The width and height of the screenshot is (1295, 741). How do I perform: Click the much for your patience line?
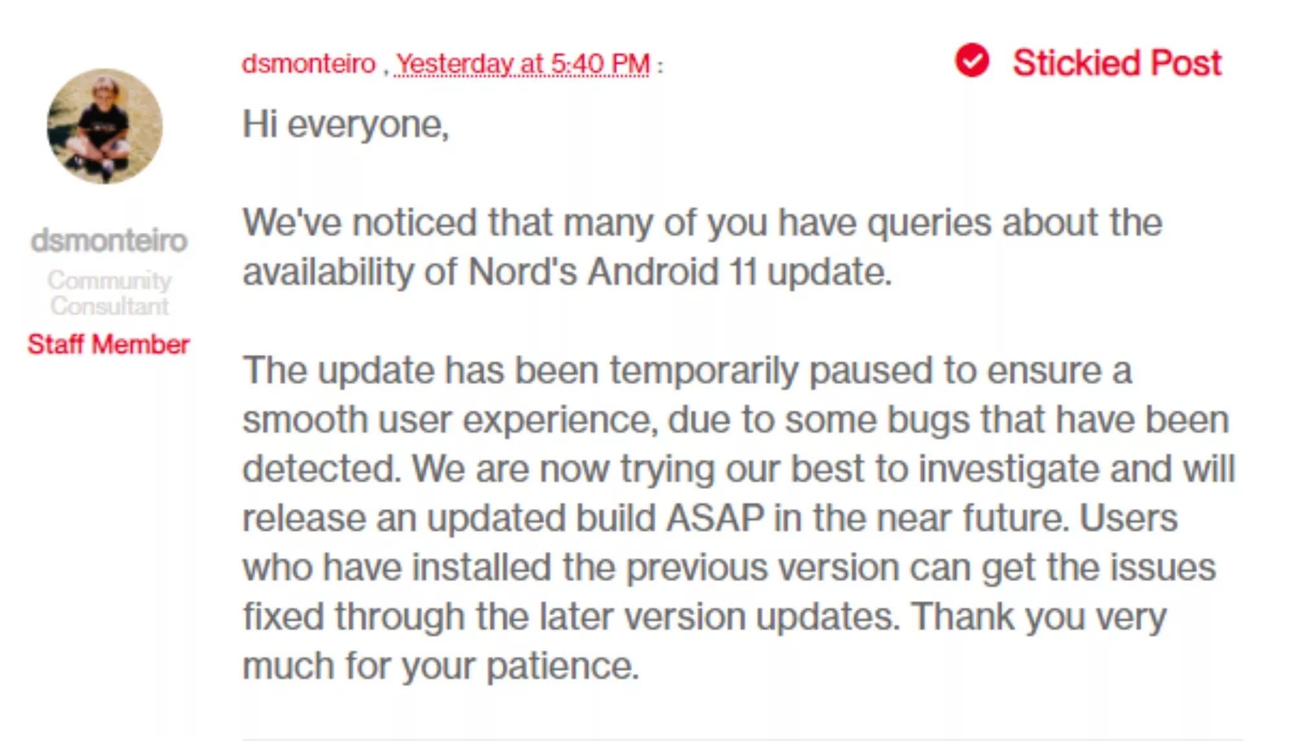point(440,666)
